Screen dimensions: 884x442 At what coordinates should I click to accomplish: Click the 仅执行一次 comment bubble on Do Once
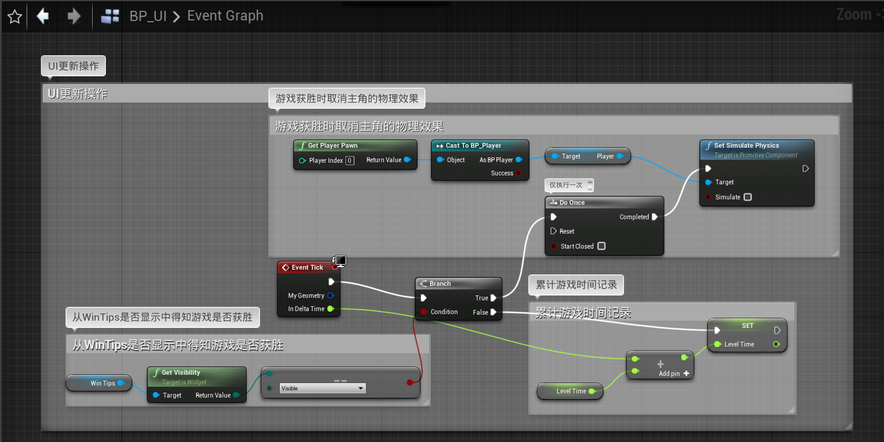pos(570,185)
